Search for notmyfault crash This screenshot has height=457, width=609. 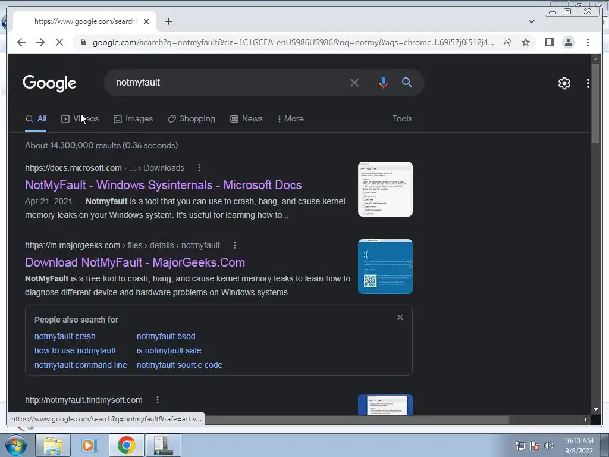tap(65, 337)
